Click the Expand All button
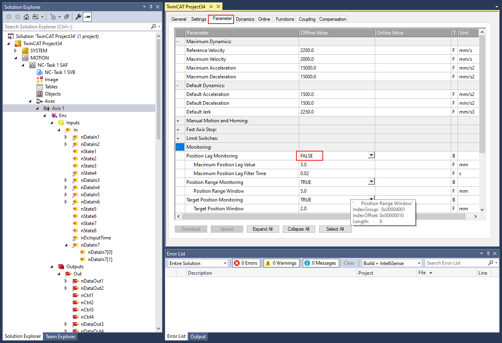This screenshot has height=343, width=502. (x=262, y=229)
